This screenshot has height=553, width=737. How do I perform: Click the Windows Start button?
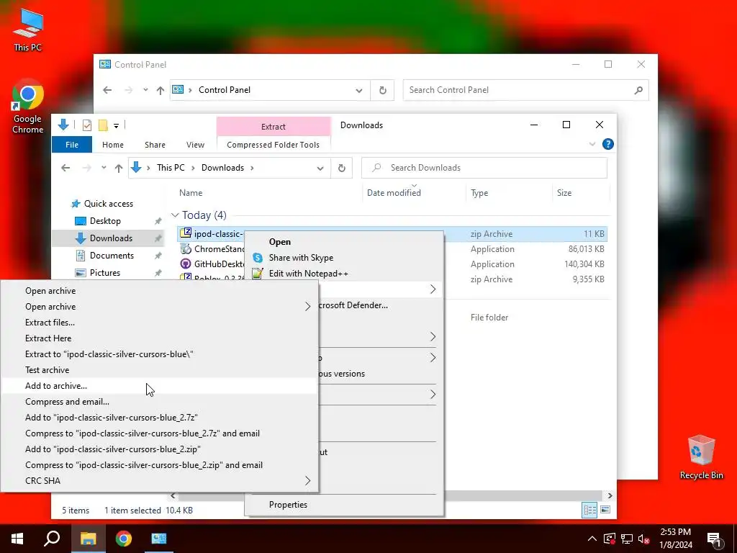click(17, 539)
